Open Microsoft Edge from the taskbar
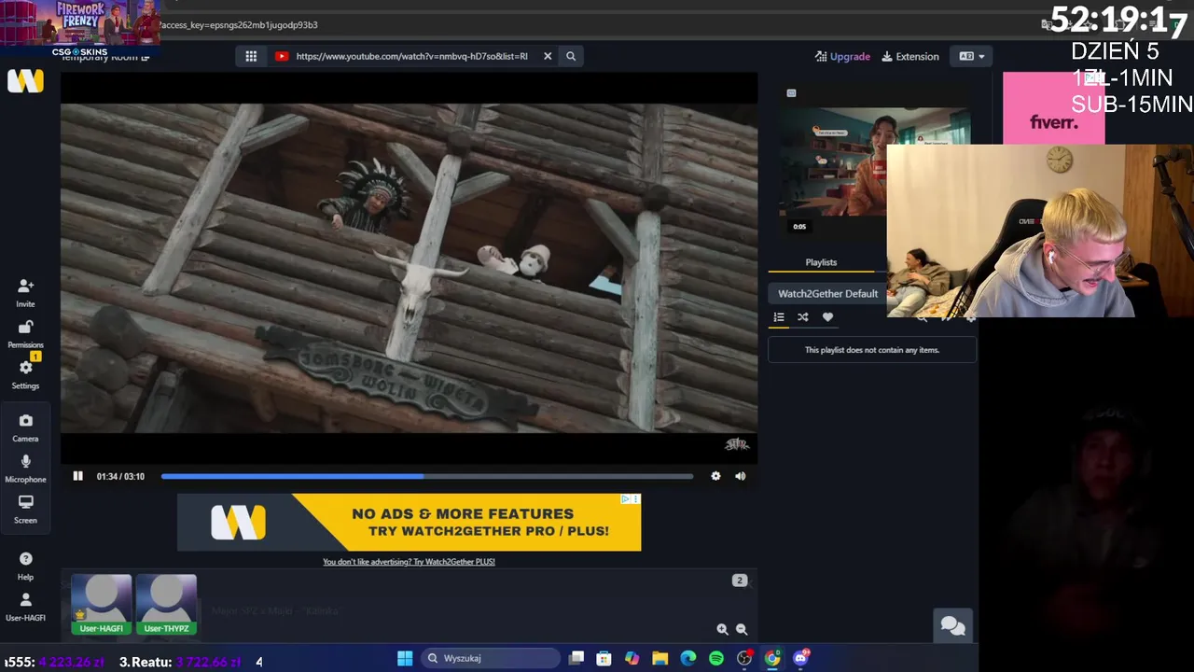 point(687,658)
